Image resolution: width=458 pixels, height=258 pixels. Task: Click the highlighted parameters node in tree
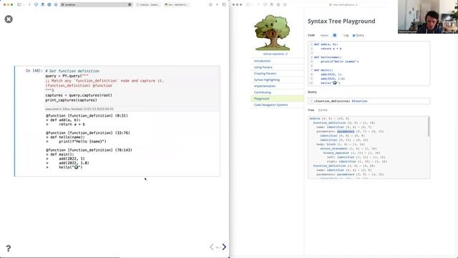click(x=346, y=131)
